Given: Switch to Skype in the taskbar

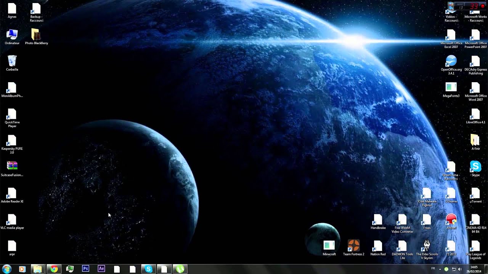Looking at the screenshot, I should [x=148, y=269].
